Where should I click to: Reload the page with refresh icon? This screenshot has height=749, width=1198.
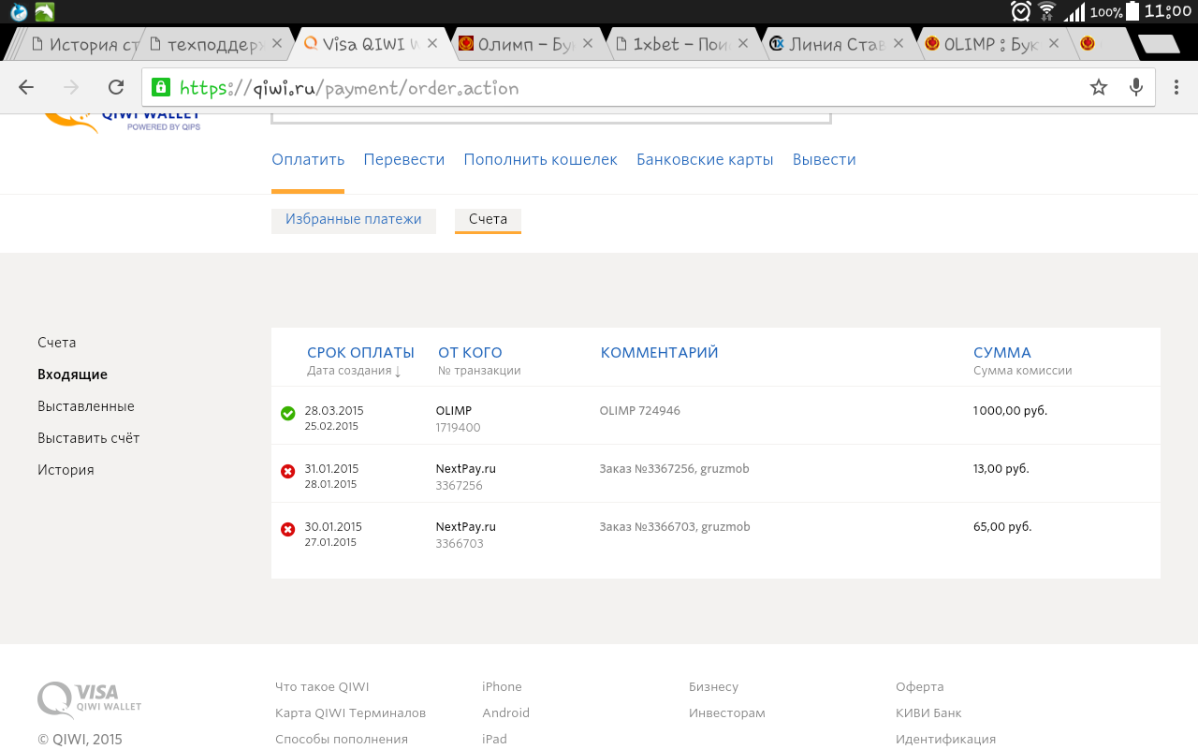tap(116, 87)
